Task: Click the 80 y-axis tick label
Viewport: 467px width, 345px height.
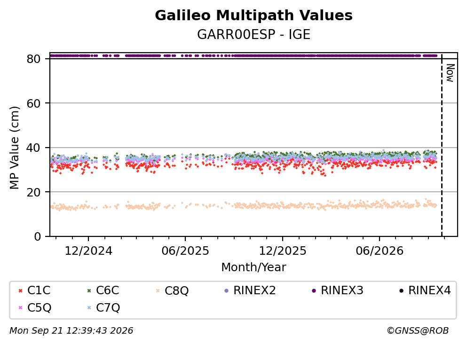Action: pyautogui.click(x=33, y=59)
